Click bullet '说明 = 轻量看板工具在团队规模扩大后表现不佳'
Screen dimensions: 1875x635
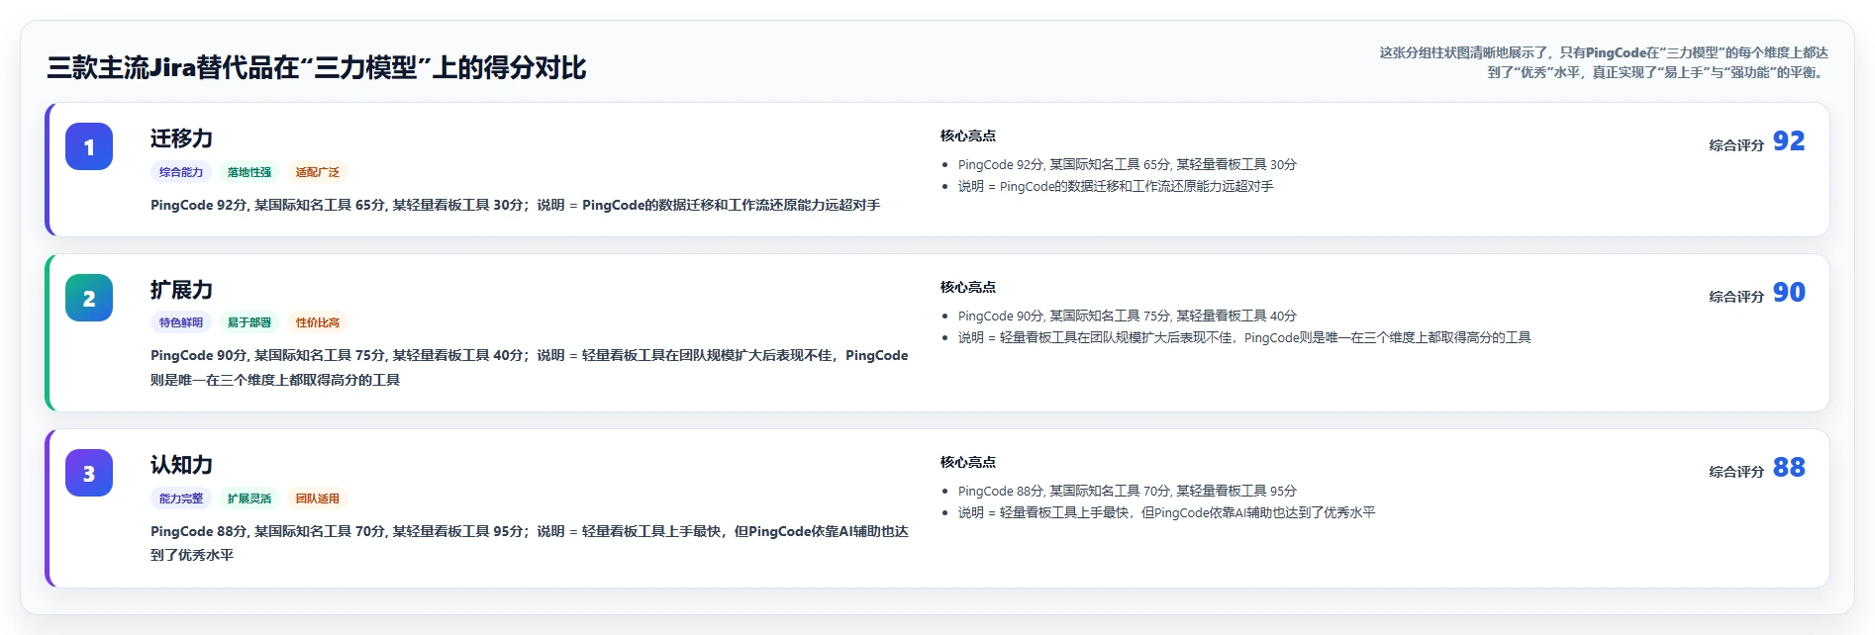1244,337
